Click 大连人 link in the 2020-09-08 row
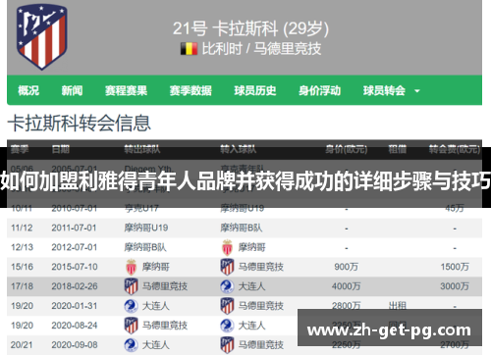The image size is (491, 355). click(x=155, y=345)
